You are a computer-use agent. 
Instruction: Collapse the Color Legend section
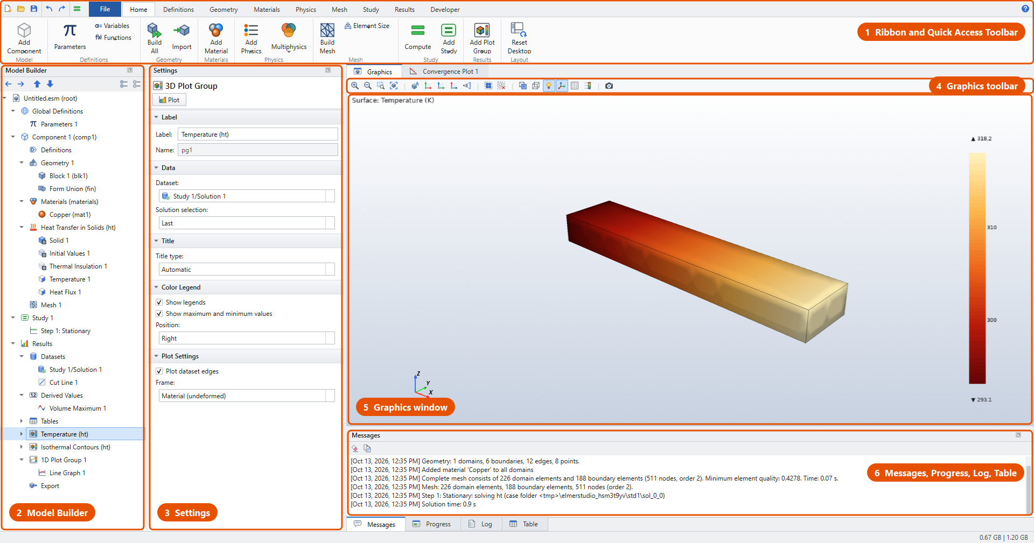156,287
